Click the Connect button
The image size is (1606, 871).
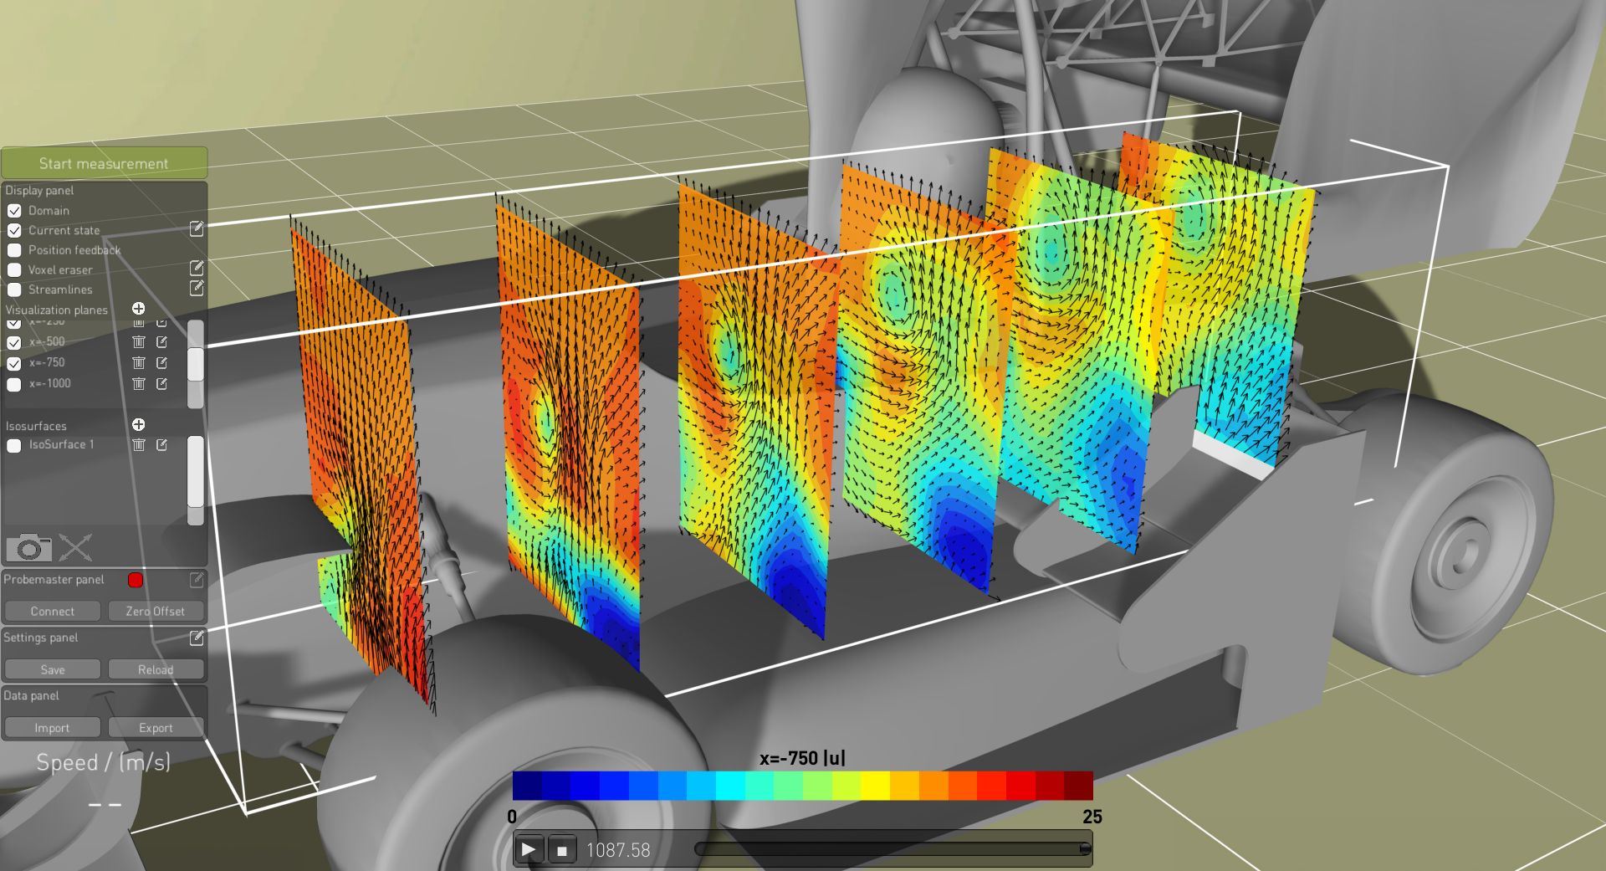coord(53,611)
